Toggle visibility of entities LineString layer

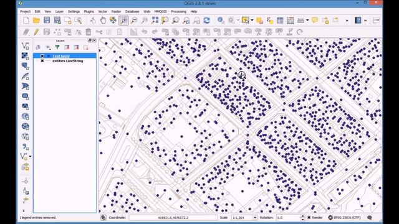42,61
